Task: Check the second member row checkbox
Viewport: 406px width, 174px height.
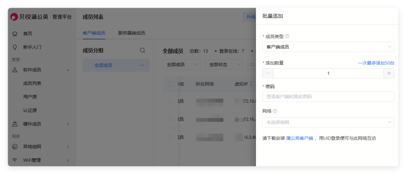Action: coord(170,119)
